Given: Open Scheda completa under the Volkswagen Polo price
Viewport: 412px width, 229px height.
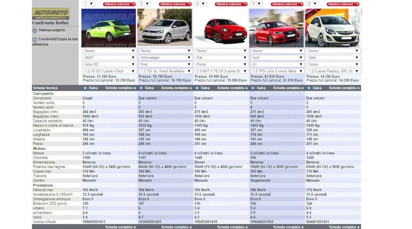Looking at the screenshot, I should [x=176, y=88].
